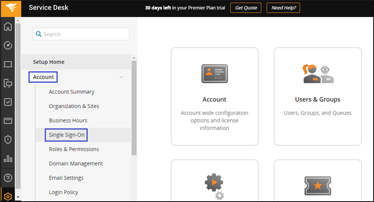
Task: Click the Get Quote button
Action: pyautogui.click(x=246, y=8)
